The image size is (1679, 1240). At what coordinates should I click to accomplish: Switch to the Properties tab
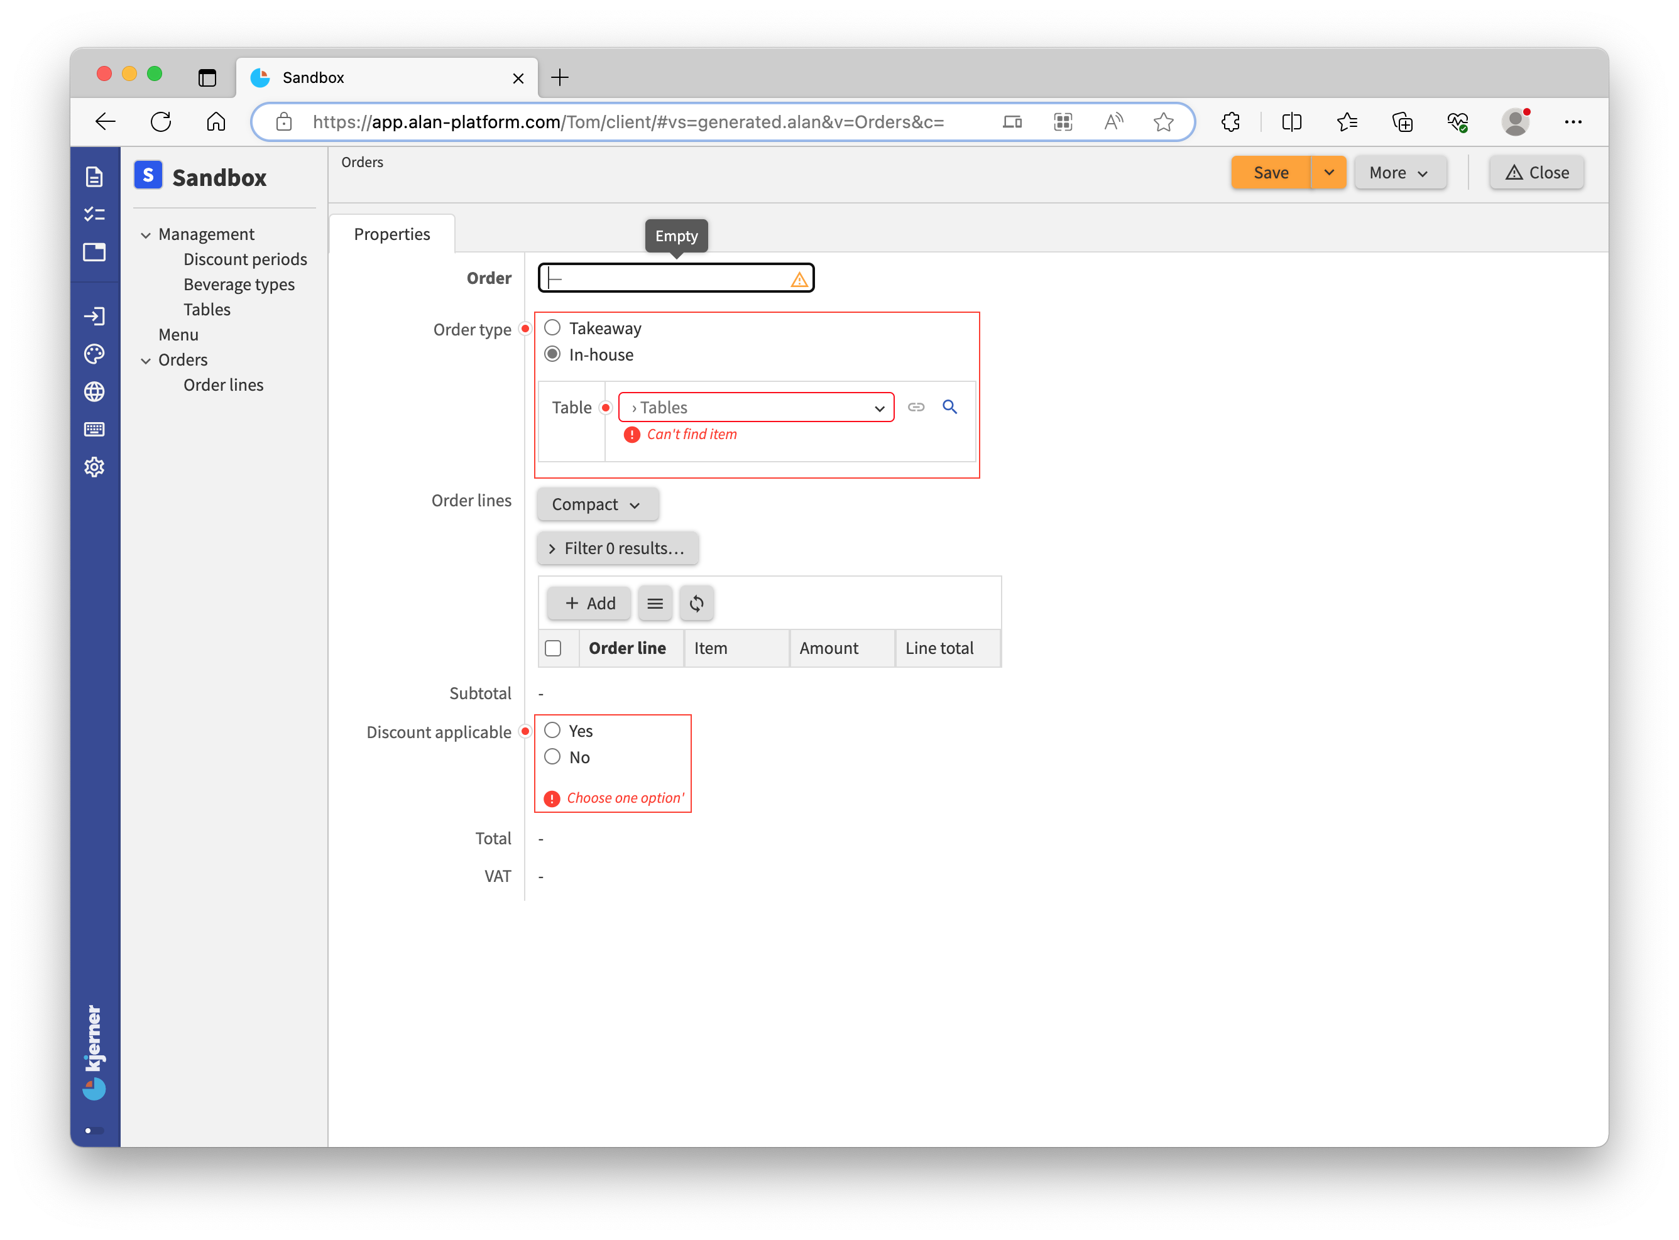point(391,233)
